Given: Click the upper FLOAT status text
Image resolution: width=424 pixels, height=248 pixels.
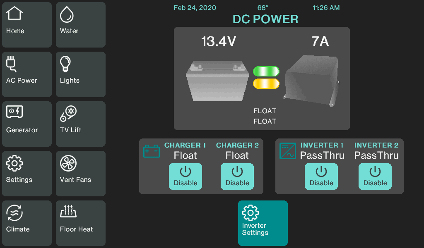Looking at the screenshot, I should click(x=265, y=111).
